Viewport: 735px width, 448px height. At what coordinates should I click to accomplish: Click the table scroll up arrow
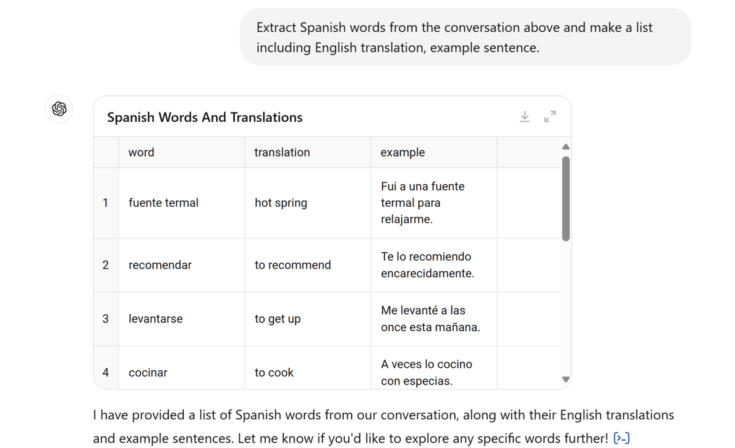(x=566, y=147)
